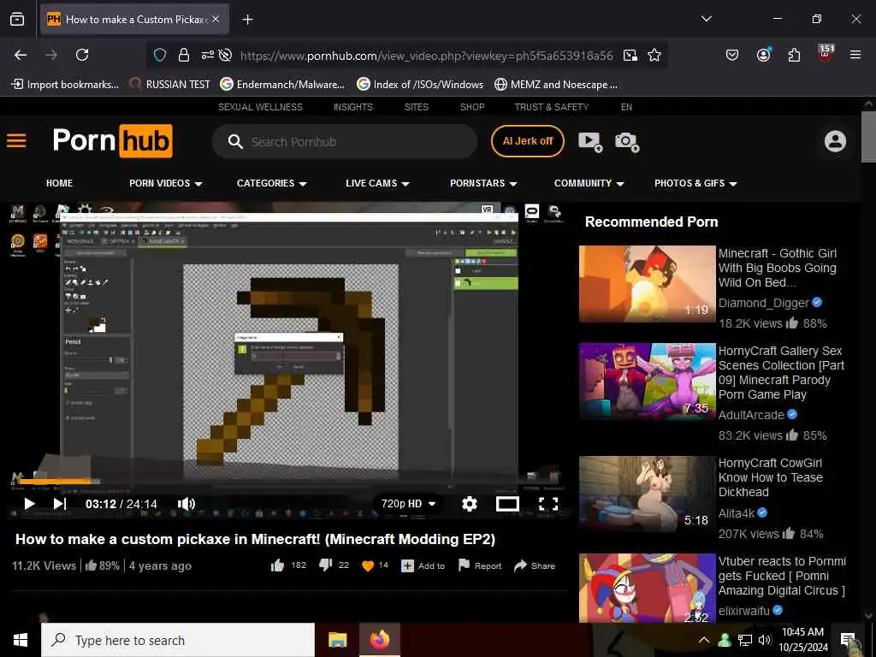Open the Diamond_Digger channel link
This screenshot has width=876, height=657.
(763, 303)
